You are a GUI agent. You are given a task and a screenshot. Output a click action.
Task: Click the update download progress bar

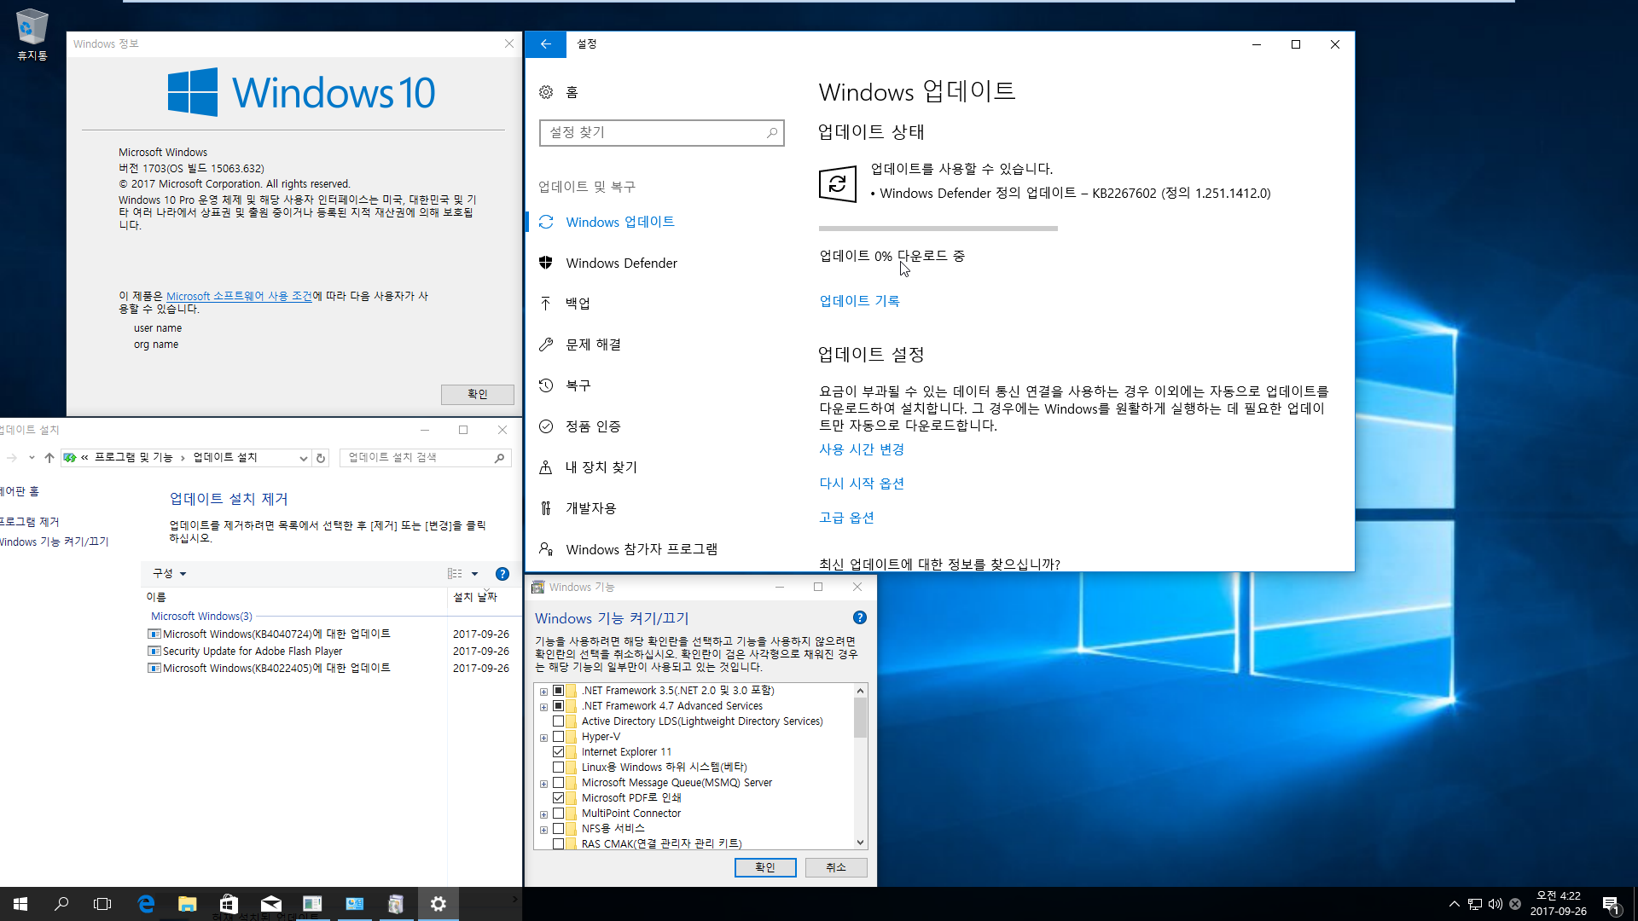pos(938,229)
